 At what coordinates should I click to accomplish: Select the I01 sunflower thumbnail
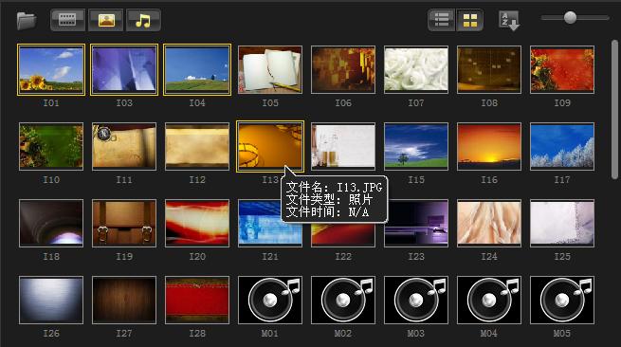tap(51, 70)
